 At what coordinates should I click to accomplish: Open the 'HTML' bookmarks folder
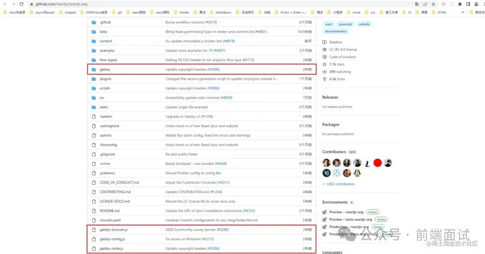tap(439, 13)
